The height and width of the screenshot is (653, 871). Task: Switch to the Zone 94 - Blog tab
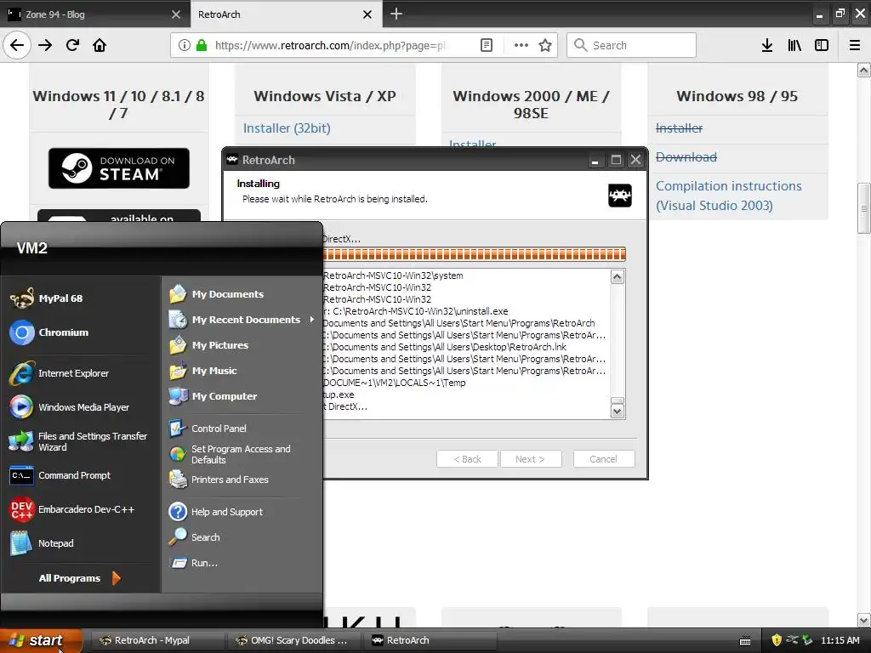coord(95,14)
